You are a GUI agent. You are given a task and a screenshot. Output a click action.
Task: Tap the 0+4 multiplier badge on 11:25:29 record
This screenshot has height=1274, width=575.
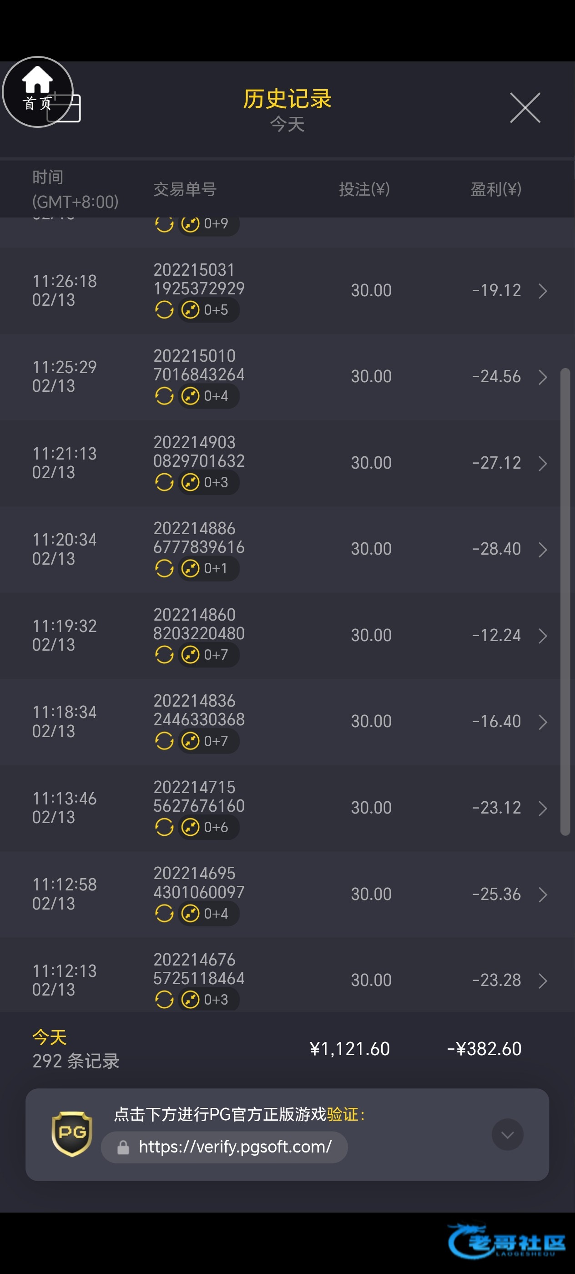click(209, 396)
